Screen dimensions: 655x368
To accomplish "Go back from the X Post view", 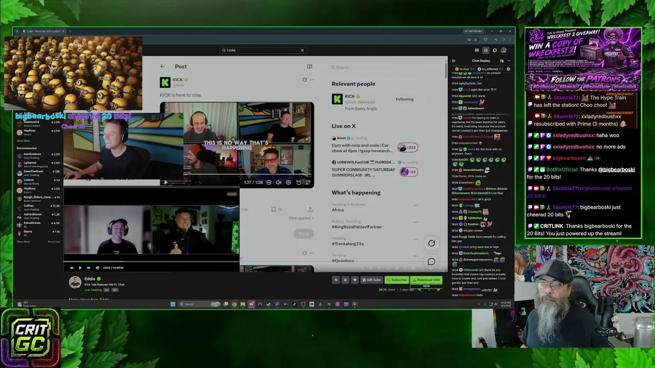I will coord(162,66).
